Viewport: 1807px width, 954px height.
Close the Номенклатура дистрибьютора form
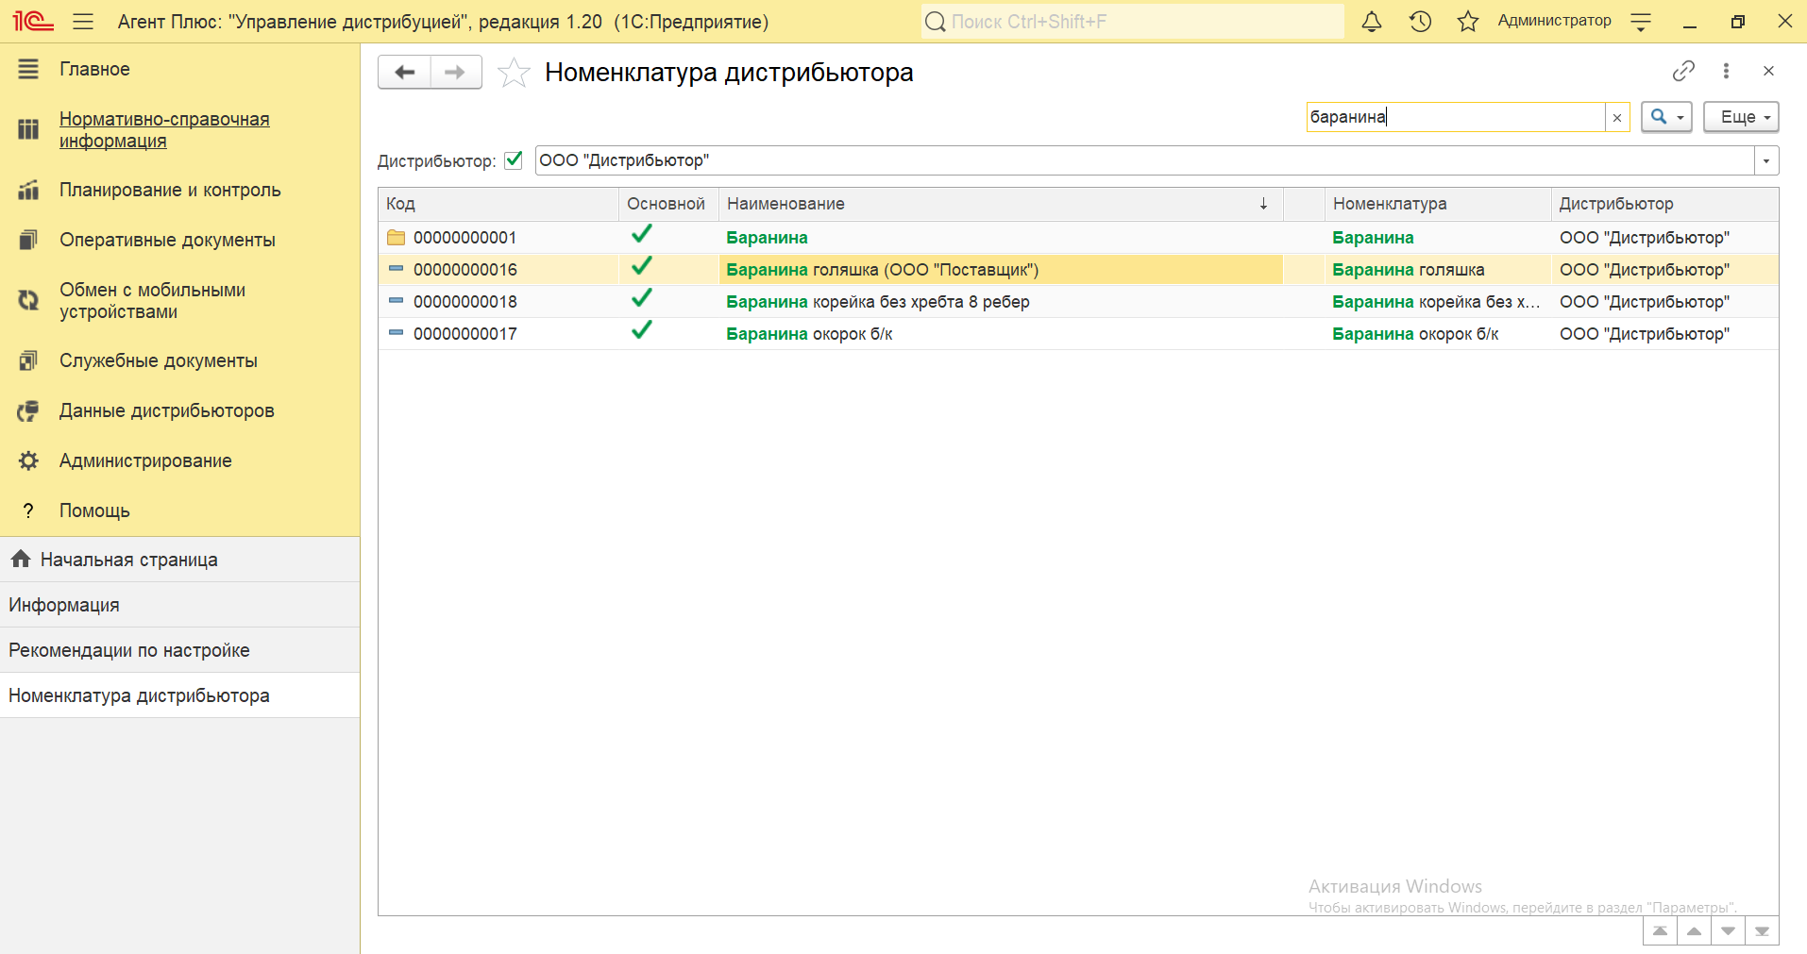pyautogui.click(x=1768, y=71)
